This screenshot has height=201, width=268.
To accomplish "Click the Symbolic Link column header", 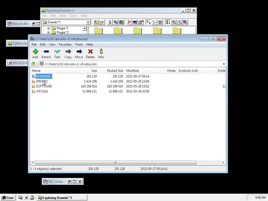I will [190, 71].
